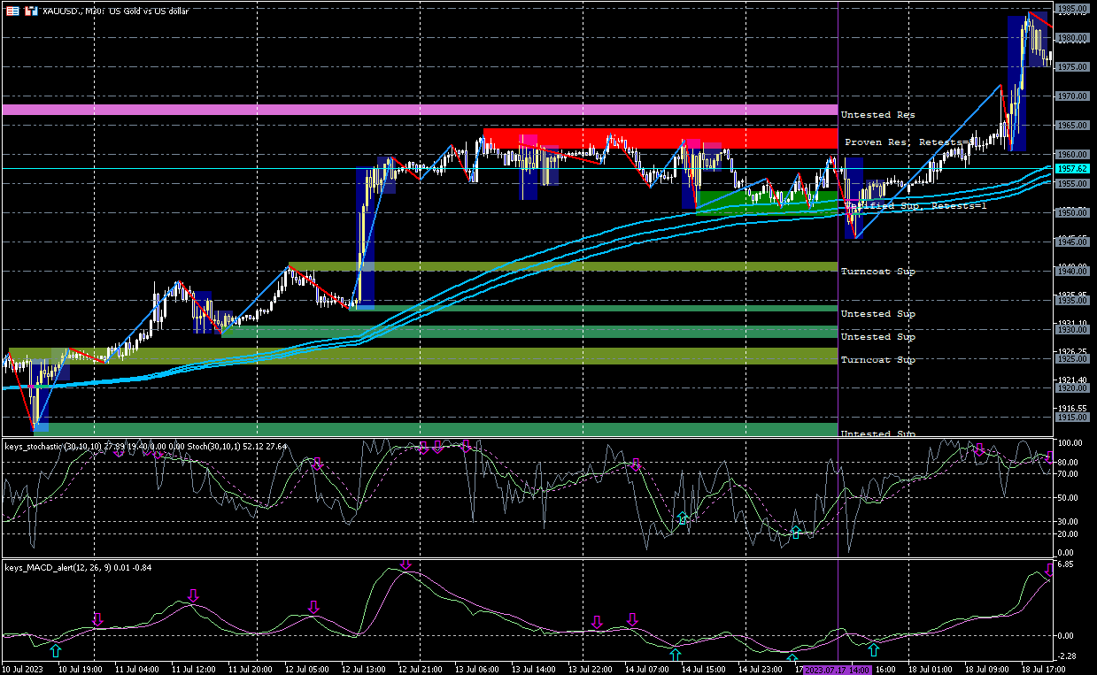The height and width of the screenshot is (675, 1097).
Task: Click the 1935.95 price axis label
Action: coord(1072,296)
